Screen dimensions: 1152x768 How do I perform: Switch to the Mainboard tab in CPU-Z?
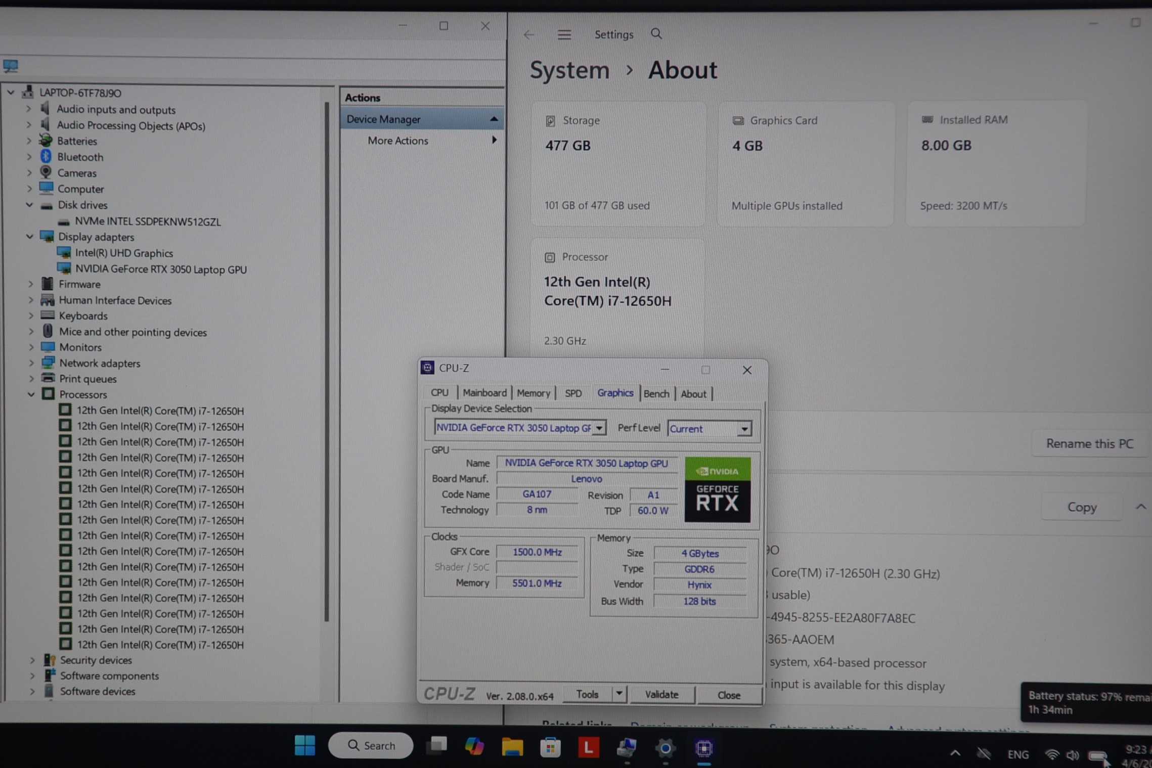(x=484, y=393)
